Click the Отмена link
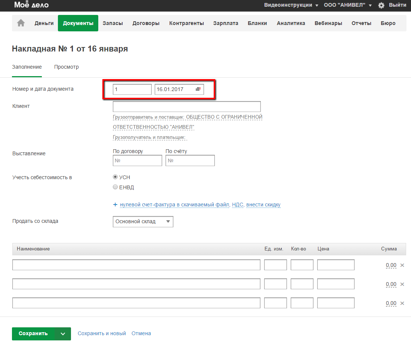 click(141, 333)
